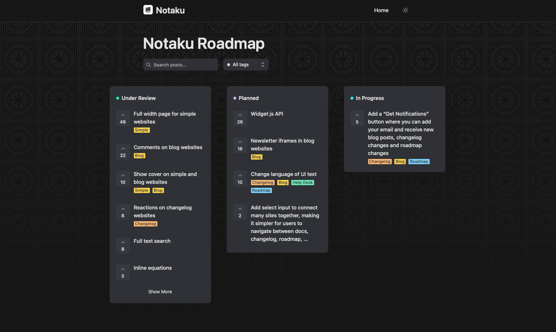Upvote Reactions on changelog websites
Viewport: 556px width, 332px height.
pyautogui.click(x=123, y=212)
